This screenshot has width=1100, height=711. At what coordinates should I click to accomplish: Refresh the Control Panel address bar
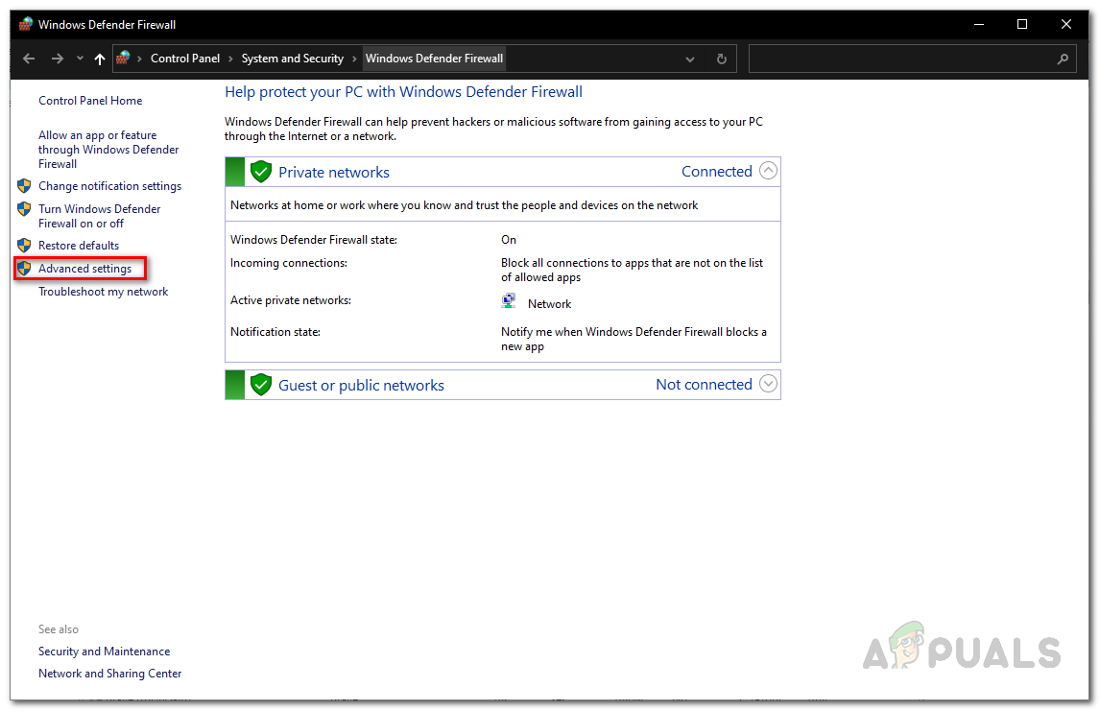[722, 59]
